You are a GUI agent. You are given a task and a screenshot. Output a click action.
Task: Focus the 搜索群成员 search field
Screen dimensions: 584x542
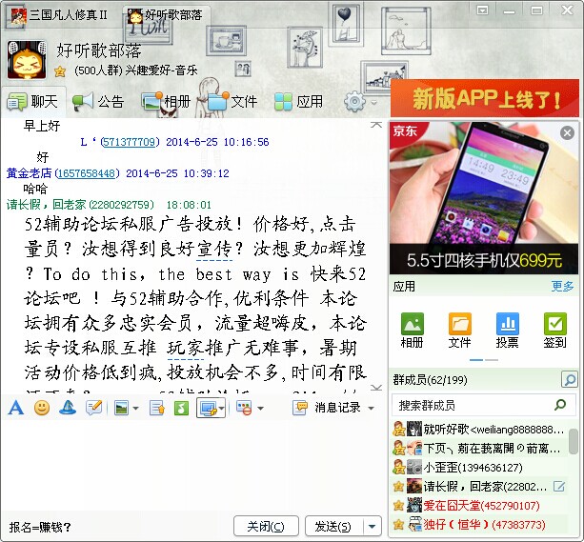click(484, 405)
